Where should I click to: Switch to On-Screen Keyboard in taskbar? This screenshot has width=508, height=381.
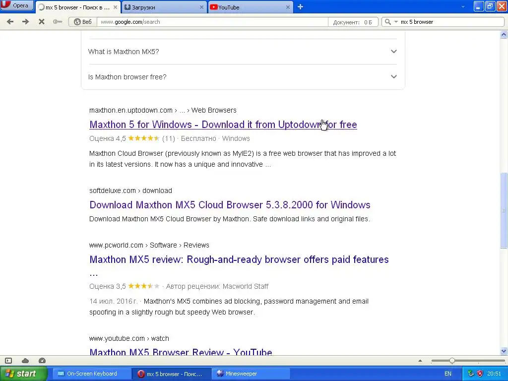point(92,374)
